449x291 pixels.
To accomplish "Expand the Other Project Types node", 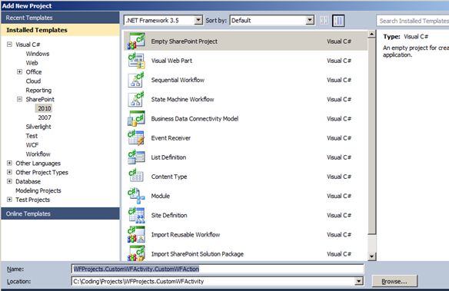I will point(9,172).
